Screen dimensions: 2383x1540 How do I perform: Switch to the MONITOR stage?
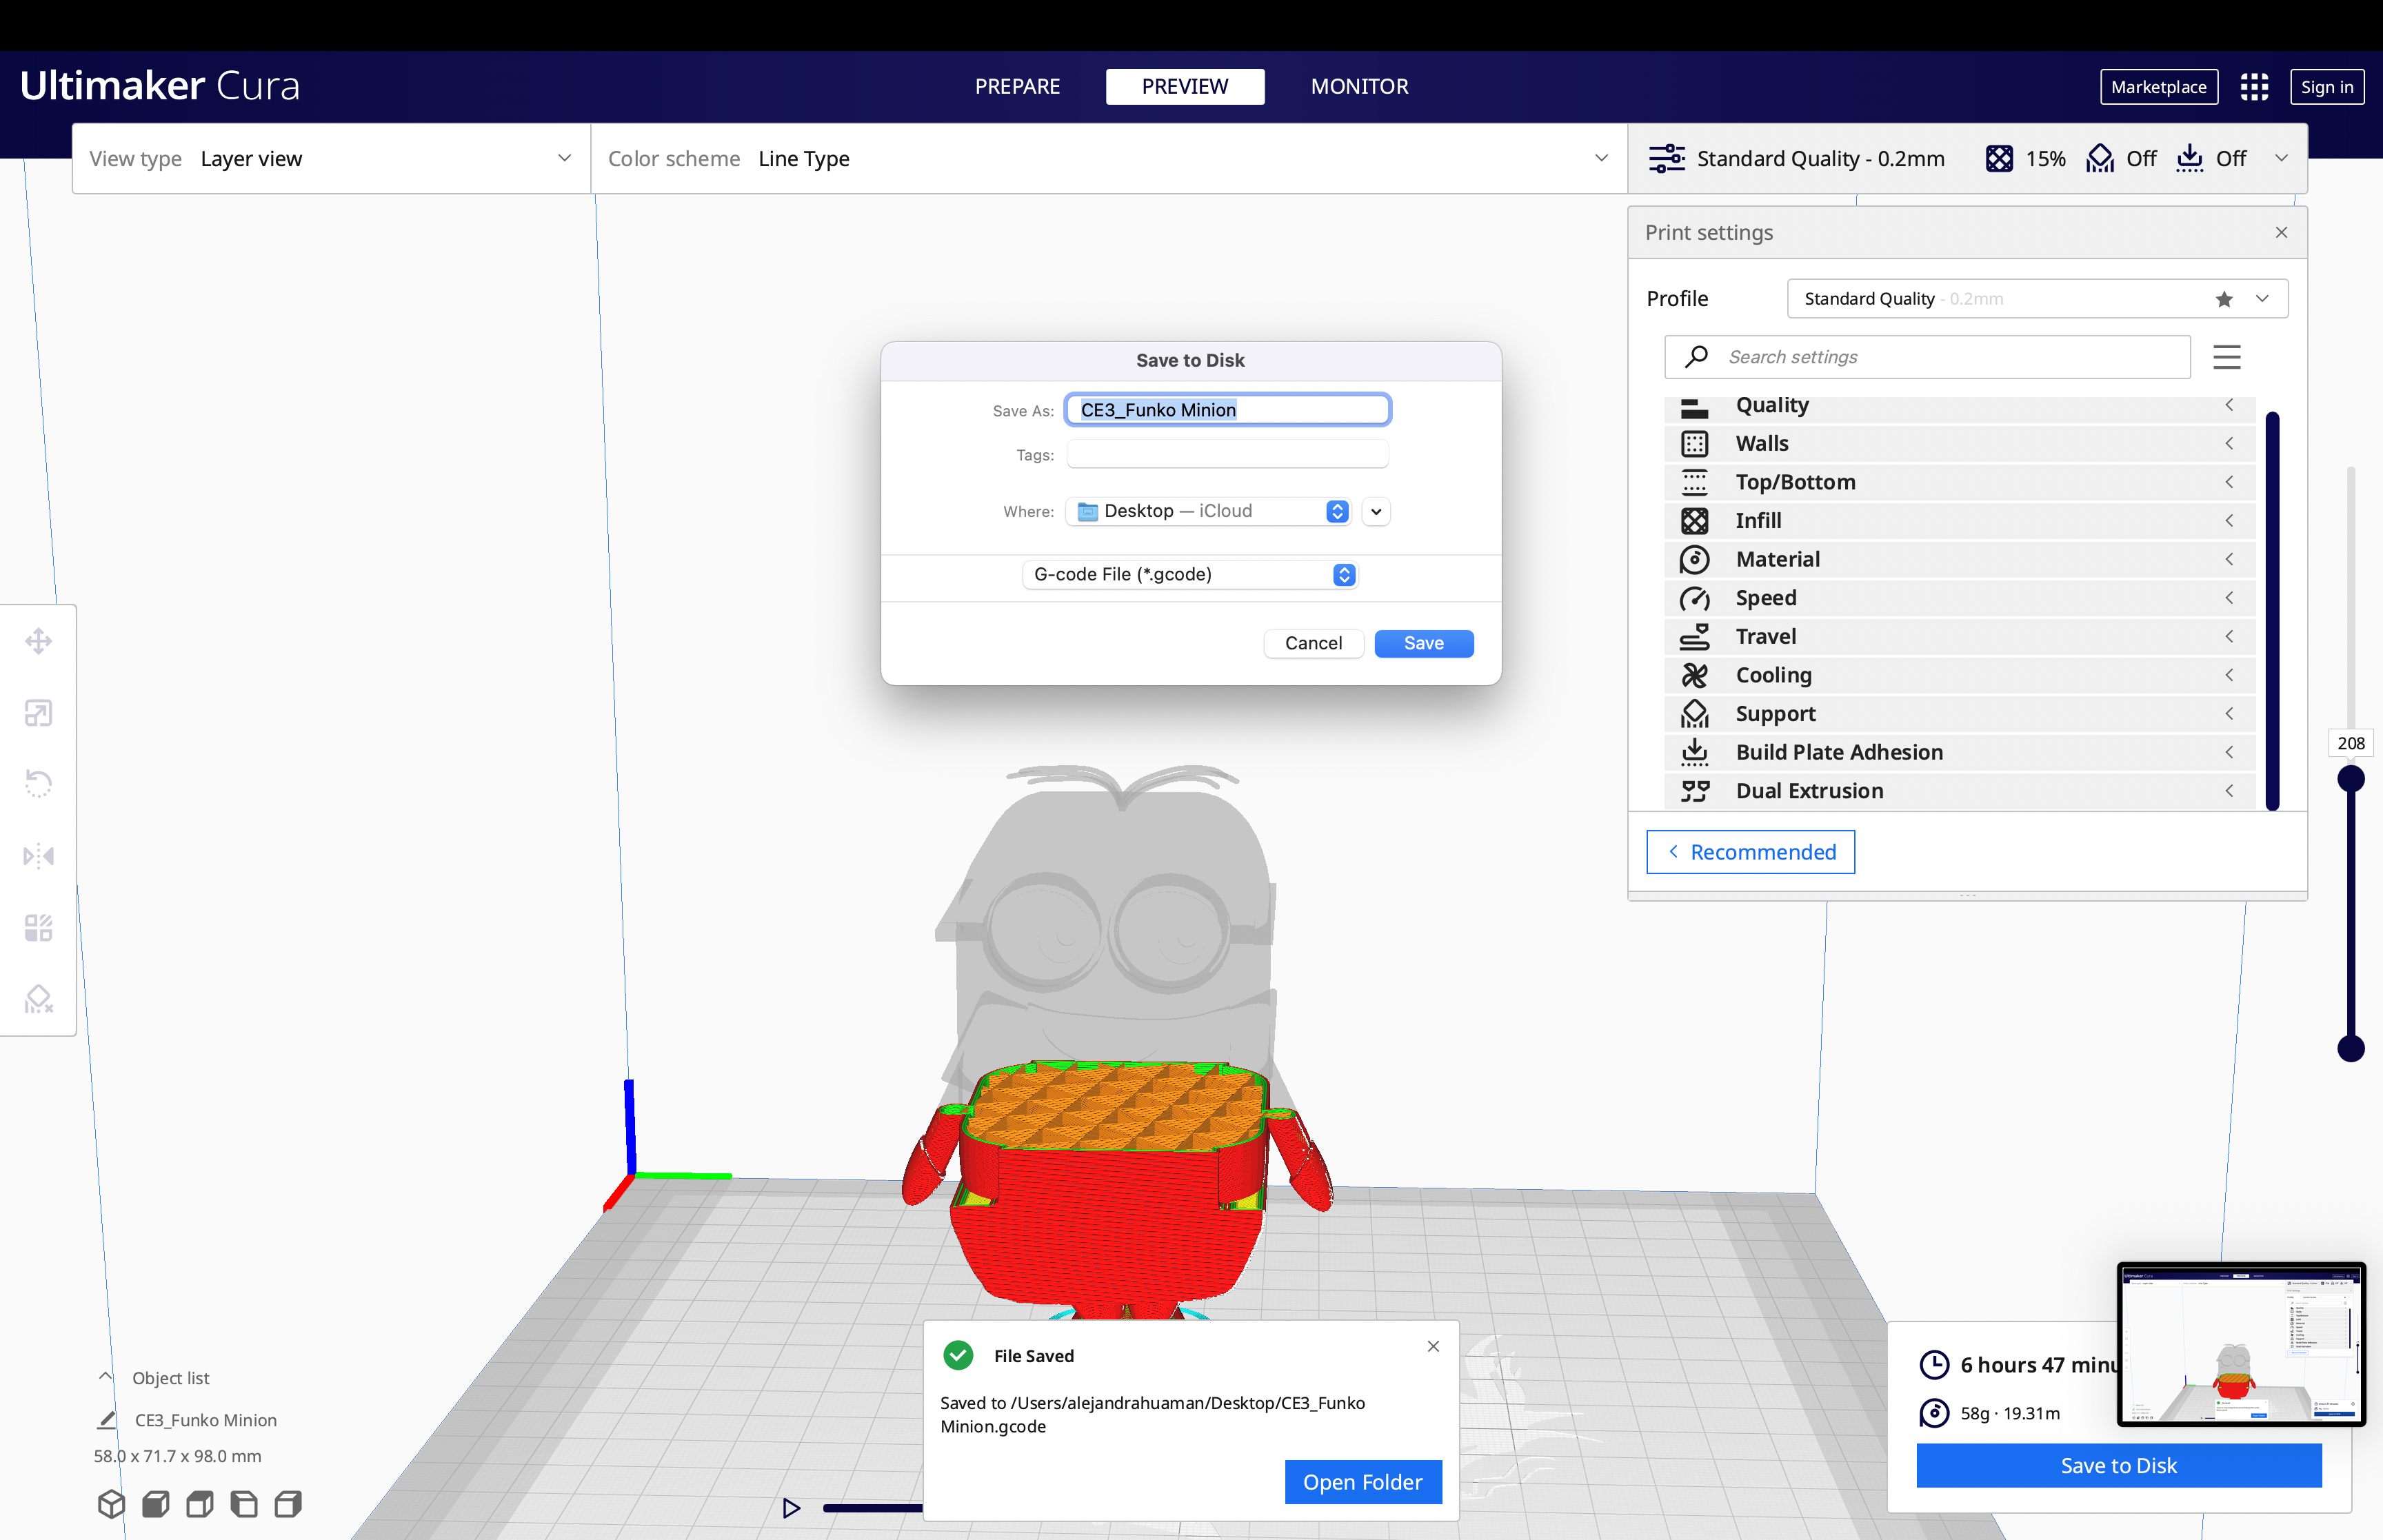1359,87
